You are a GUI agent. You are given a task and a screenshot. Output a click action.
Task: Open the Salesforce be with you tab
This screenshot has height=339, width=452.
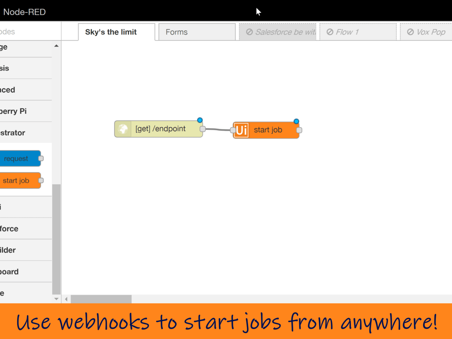click(278, 32)
